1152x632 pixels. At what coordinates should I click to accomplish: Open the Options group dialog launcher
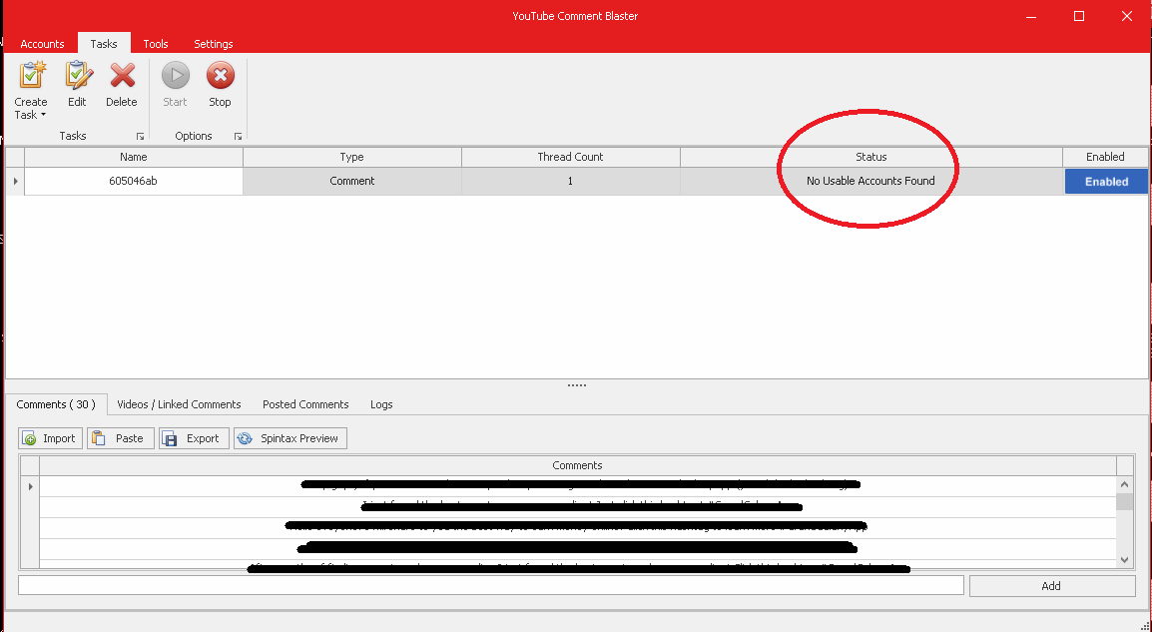pyautogui.click(x=238, y=137)
